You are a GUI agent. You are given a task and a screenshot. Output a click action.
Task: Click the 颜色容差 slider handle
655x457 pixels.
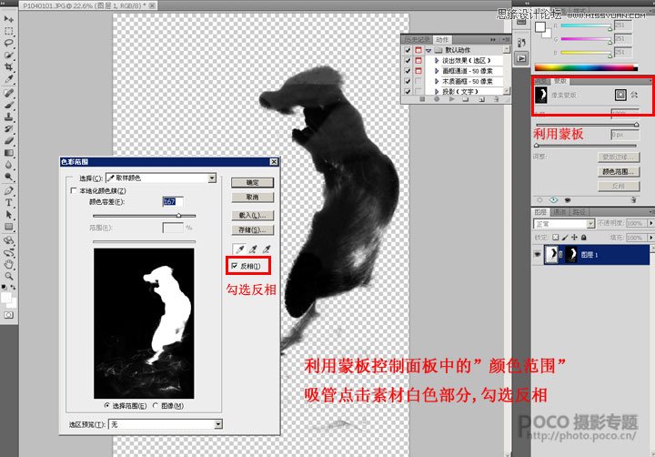point(178,216)
